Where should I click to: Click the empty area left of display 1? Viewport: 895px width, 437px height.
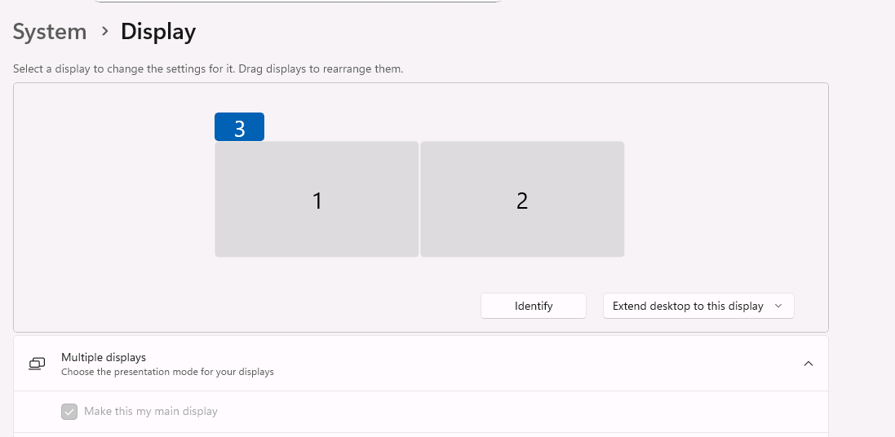point(114,200)
